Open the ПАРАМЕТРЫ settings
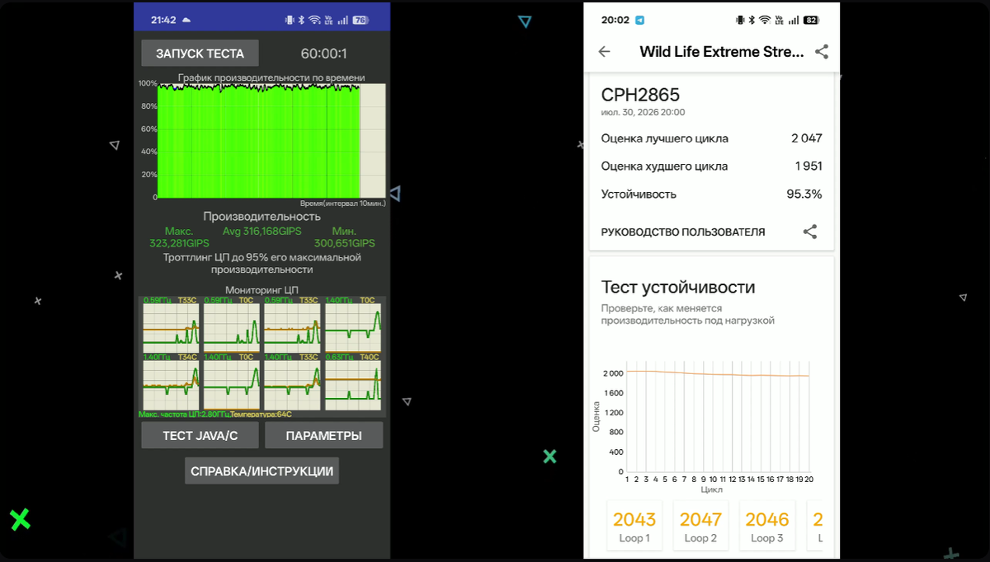990x562 pixels. (x=324, y=435)
